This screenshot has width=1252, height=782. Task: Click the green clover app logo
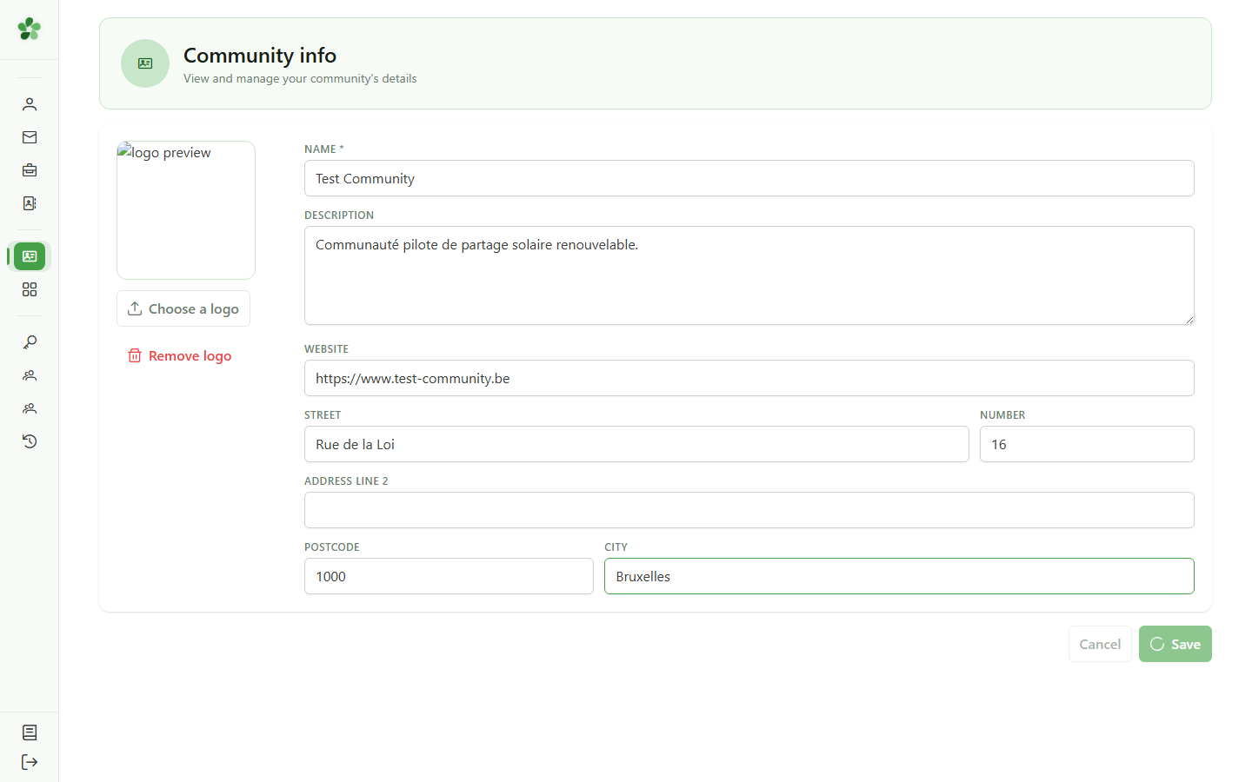pyautogui.click(x=30, y=29)
